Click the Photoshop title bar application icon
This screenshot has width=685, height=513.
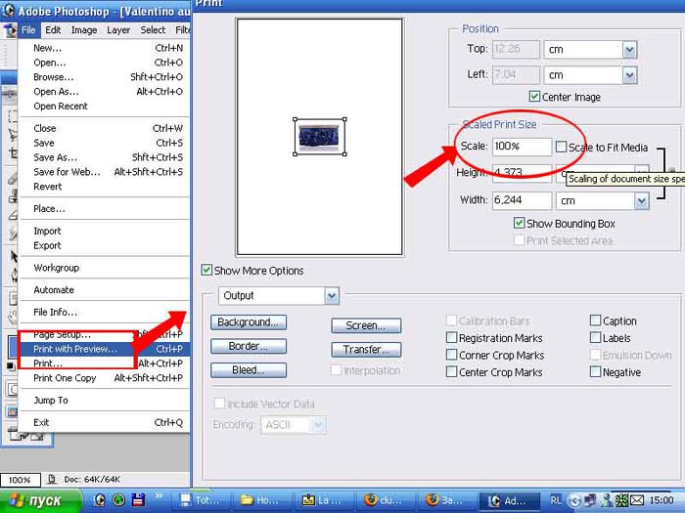[8, 10]
